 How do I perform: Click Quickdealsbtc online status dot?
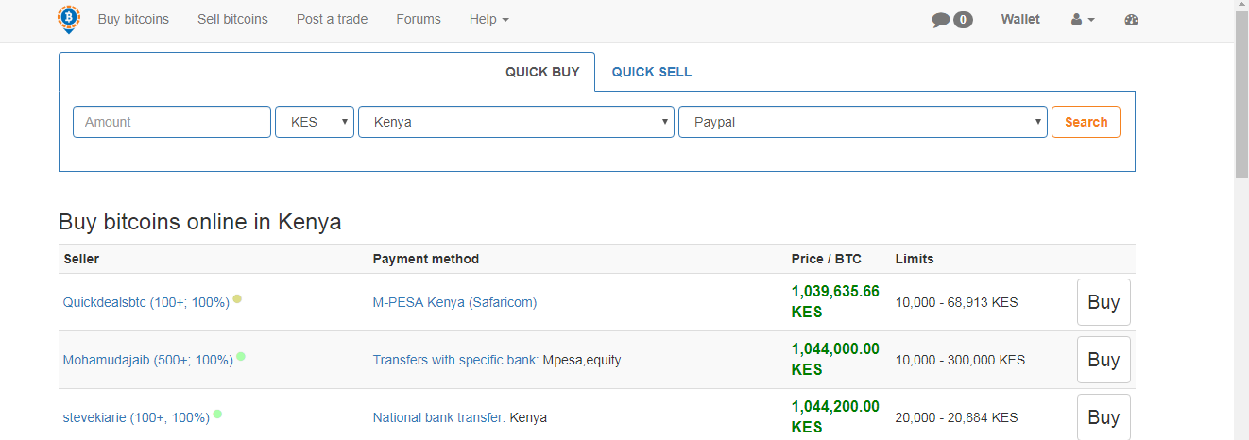(x=237, y=298)
